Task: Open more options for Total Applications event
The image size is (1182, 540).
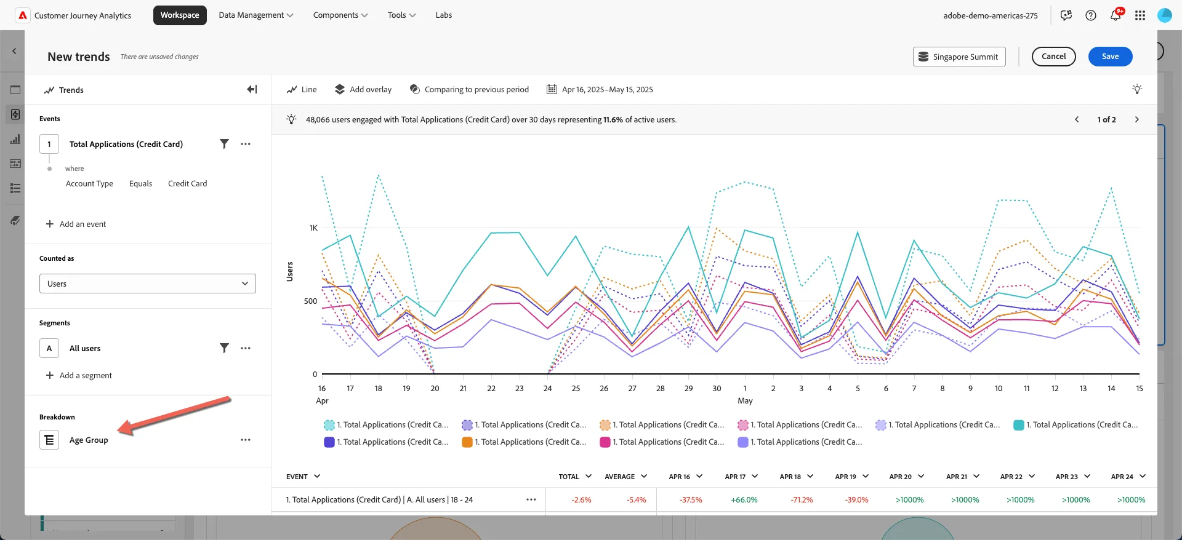Action: point(246,144)
